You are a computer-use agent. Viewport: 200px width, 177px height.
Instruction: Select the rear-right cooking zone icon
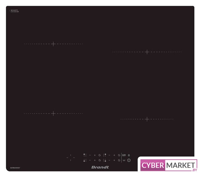click(105, 155)
